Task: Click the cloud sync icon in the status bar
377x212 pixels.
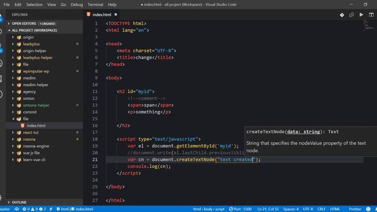Action: pos(16,209)
